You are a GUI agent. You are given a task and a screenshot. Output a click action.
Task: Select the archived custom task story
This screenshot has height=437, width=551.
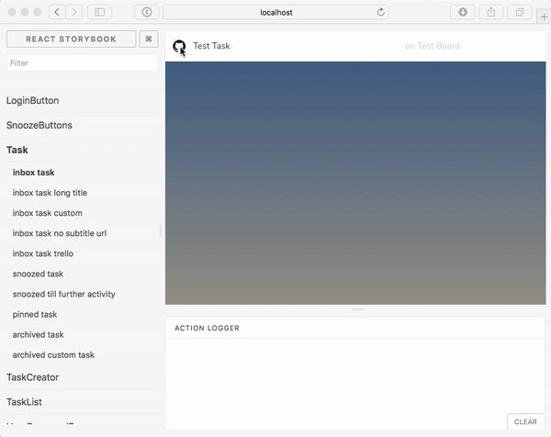[53, 354]
